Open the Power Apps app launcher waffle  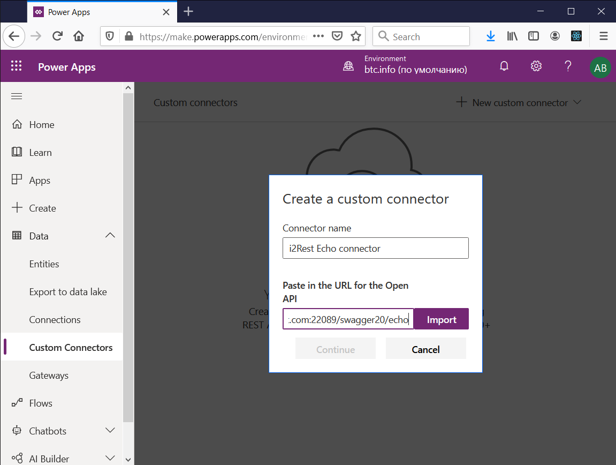click(x=16, y=66)
